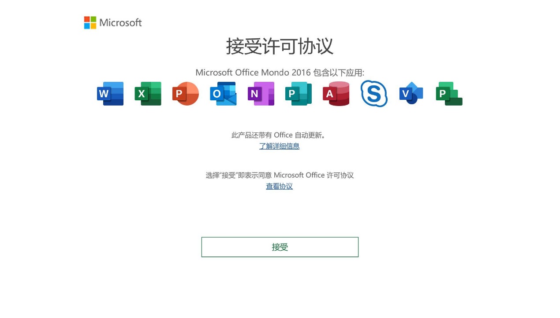The height and width of the screenshot is (318, 560).
Task: Click the teal Publisher app icon
Action: pos(299,94)
